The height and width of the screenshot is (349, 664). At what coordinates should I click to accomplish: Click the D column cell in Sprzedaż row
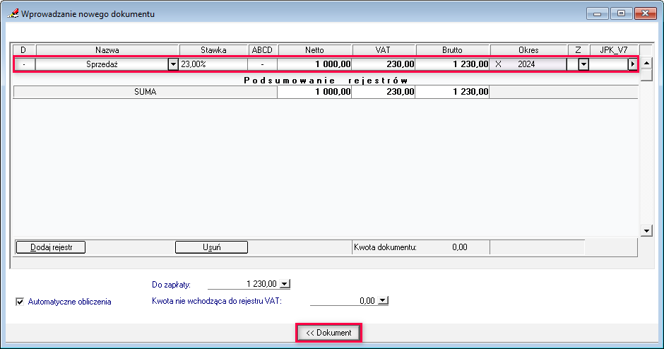[24, 64]
